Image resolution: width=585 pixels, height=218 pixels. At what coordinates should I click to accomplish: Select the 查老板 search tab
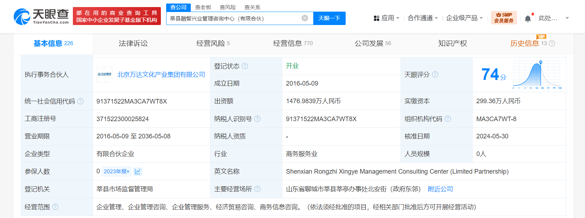(203, 7)
